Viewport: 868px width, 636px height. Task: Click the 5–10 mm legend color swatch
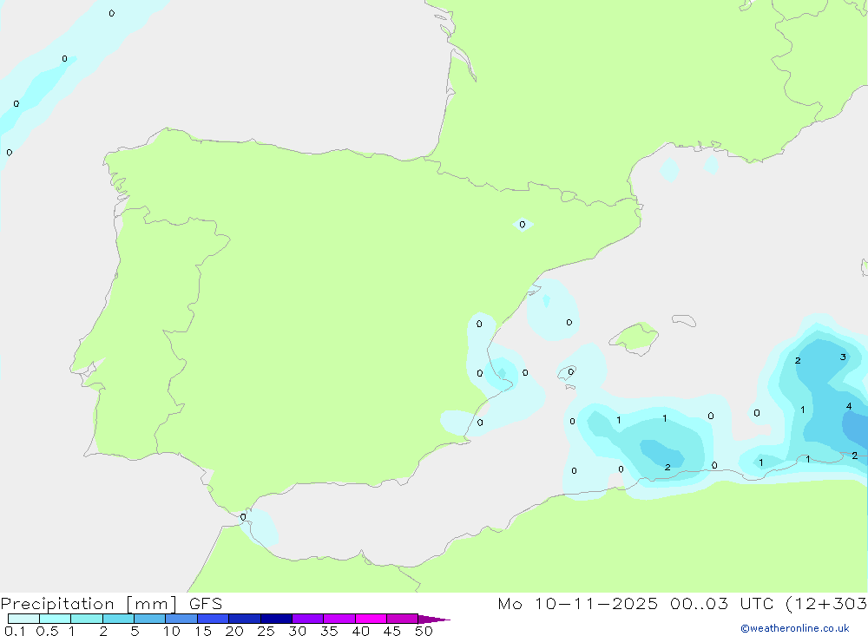[149, 619]
